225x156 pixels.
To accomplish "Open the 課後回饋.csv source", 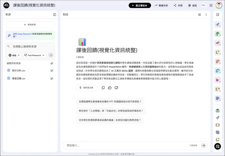I will pyautogui.click(x=19, y=78).
